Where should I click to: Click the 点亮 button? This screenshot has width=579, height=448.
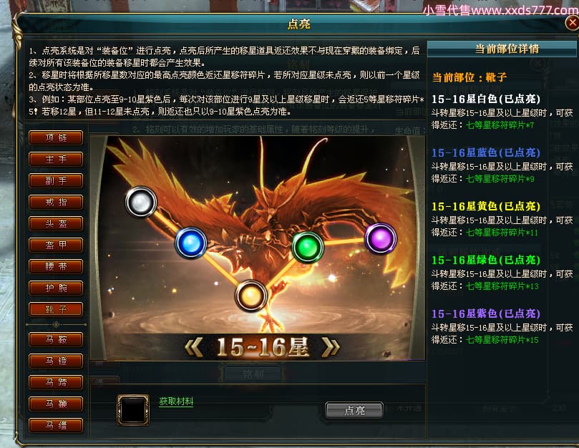354,410
